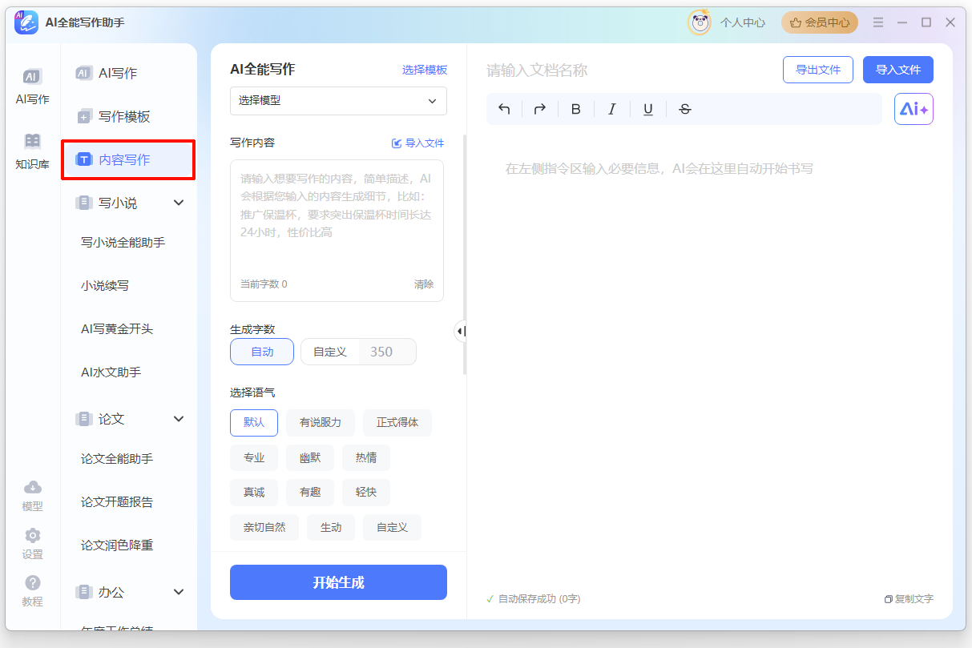
Task: Open 设置 via the gear icon
Action: click(32, 541)
